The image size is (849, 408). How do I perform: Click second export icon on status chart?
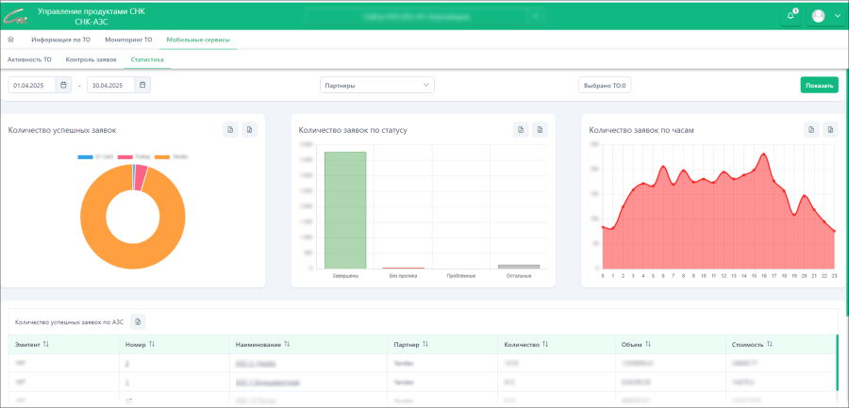(x=539, y=130)
